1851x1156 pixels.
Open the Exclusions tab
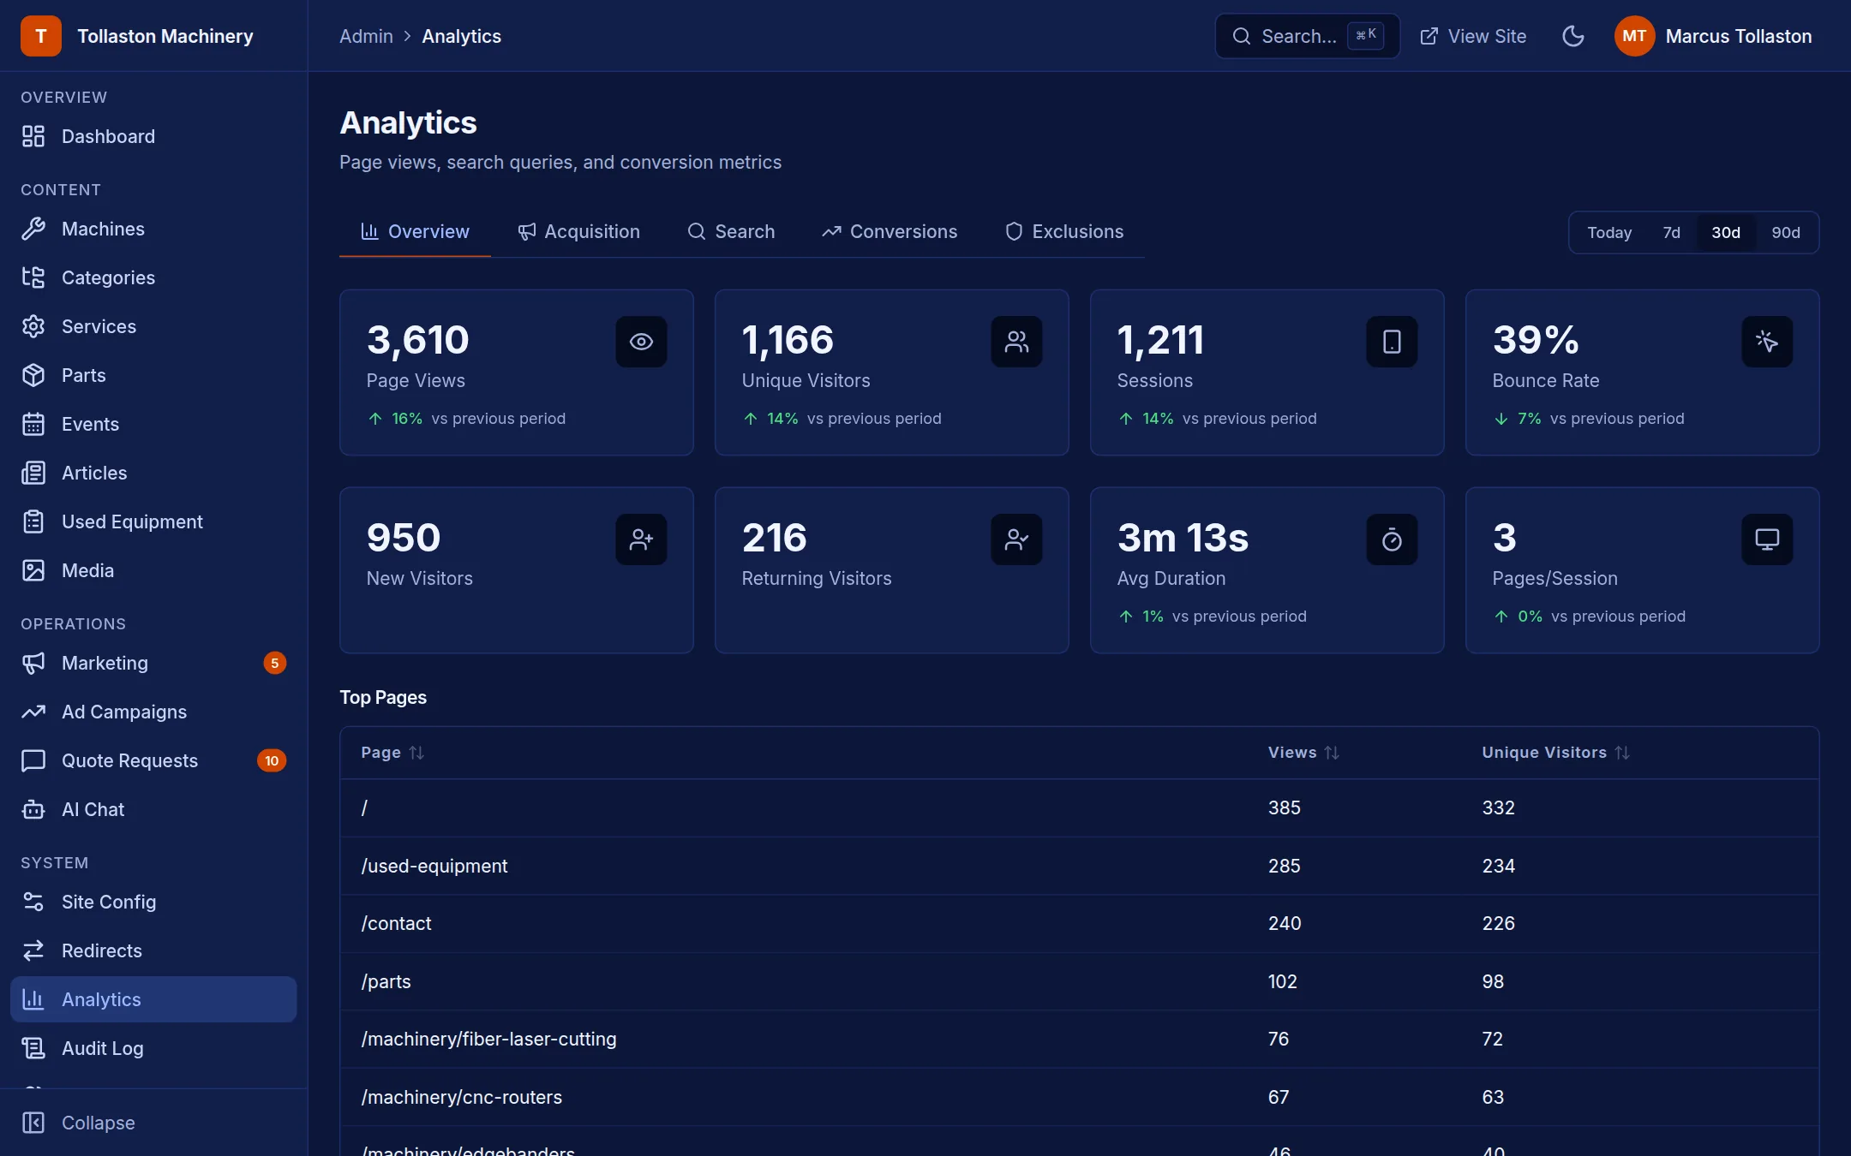coord(1063,231)
